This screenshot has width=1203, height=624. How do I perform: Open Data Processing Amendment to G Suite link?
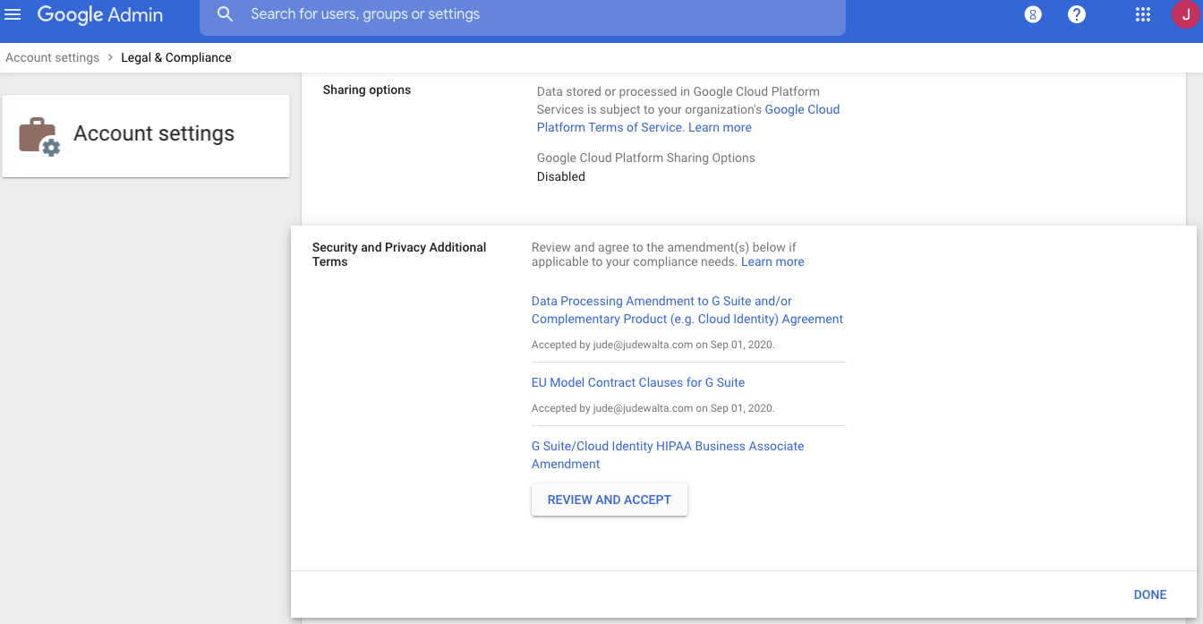tap(687, 310)
